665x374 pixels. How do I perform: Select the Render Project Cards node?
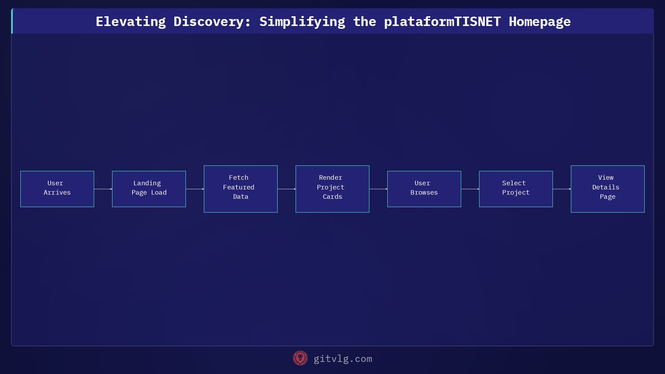point(332,189)
